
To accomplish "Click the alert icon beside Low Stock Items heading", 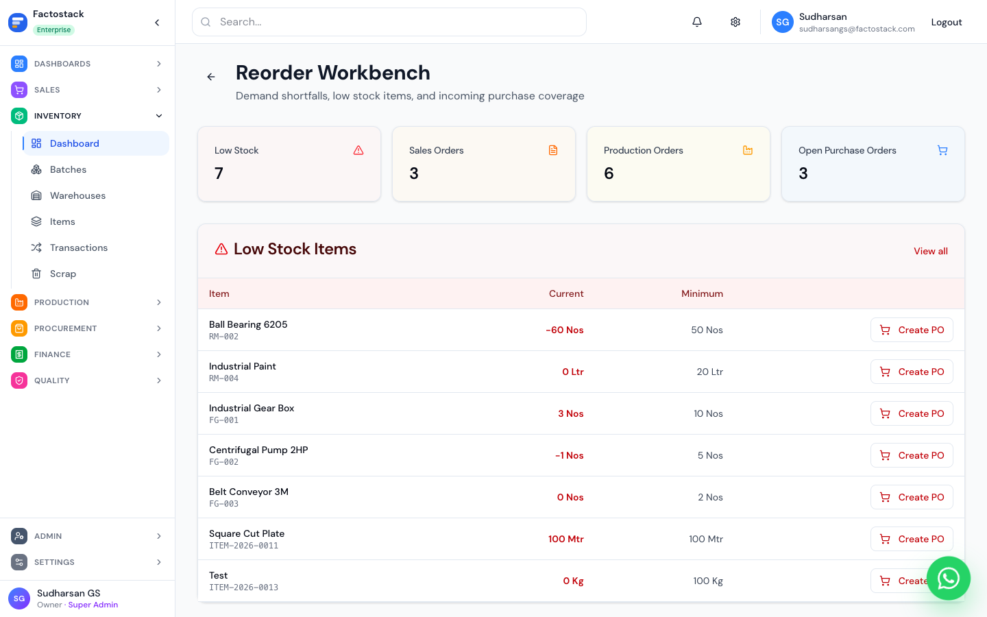I will point(221,249).
